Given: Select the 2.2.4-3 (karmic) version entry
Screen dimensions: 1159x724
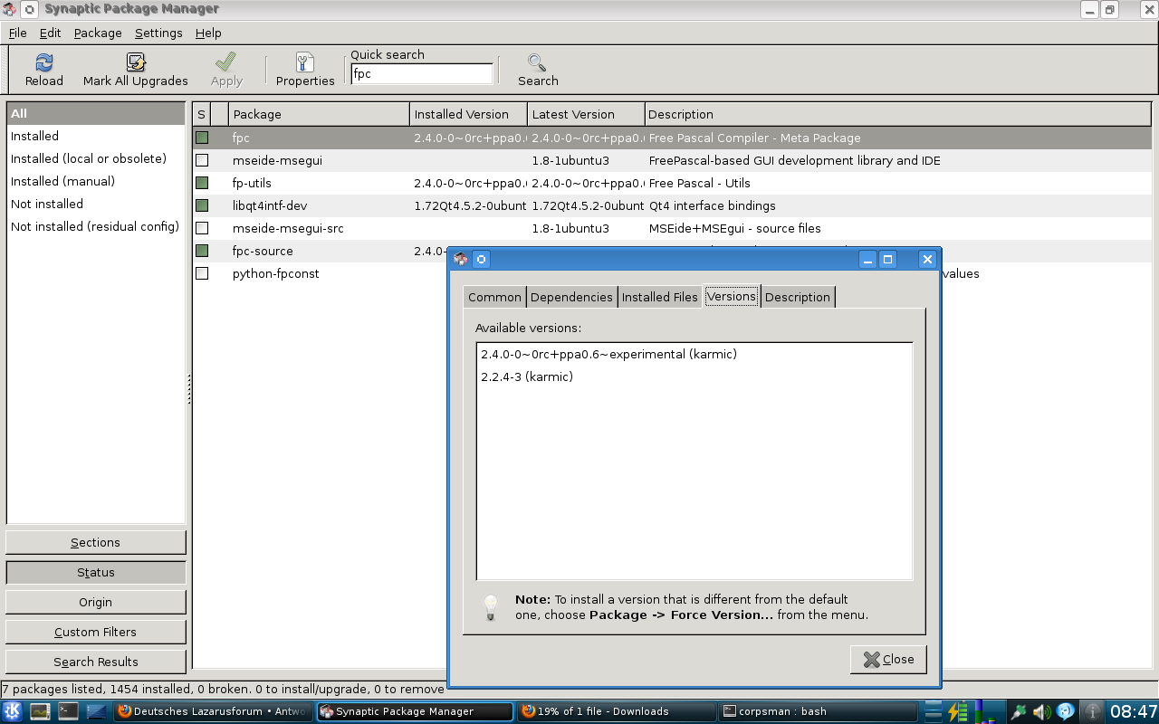Looking at the screenshot, I should click(x=527, y=376).
